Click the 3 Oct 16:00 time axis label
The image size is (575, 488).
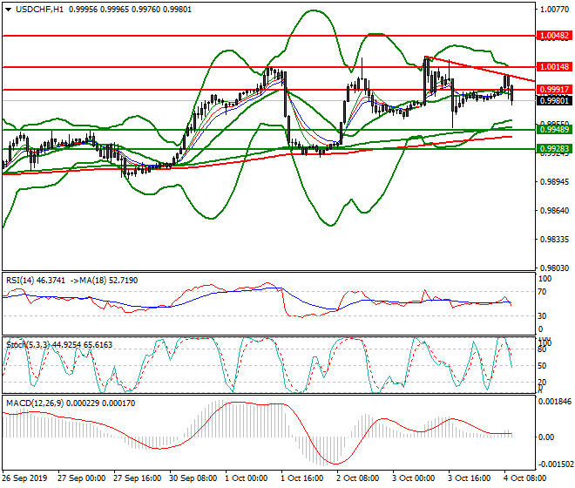point(470,478)
